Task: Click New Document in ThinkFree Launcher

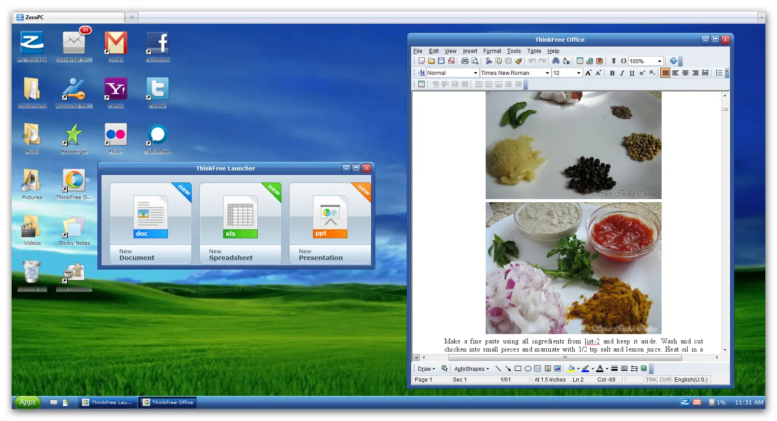Action: tap(150, 223)
